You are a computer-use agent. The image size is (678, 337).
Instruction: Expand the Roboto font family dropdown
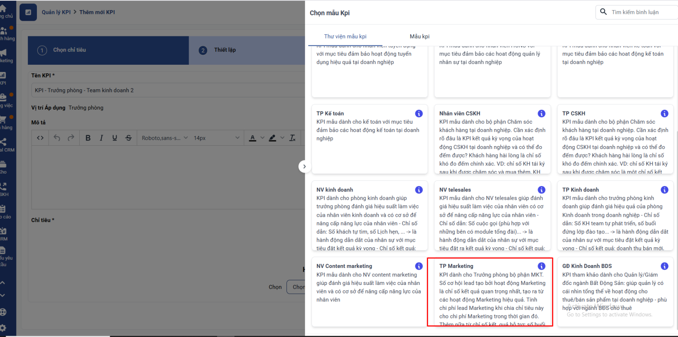[x=164, y=138]
